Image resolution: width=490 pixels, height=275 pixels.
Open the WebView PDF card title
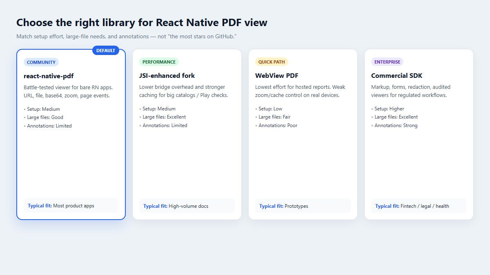coord(277,75)
